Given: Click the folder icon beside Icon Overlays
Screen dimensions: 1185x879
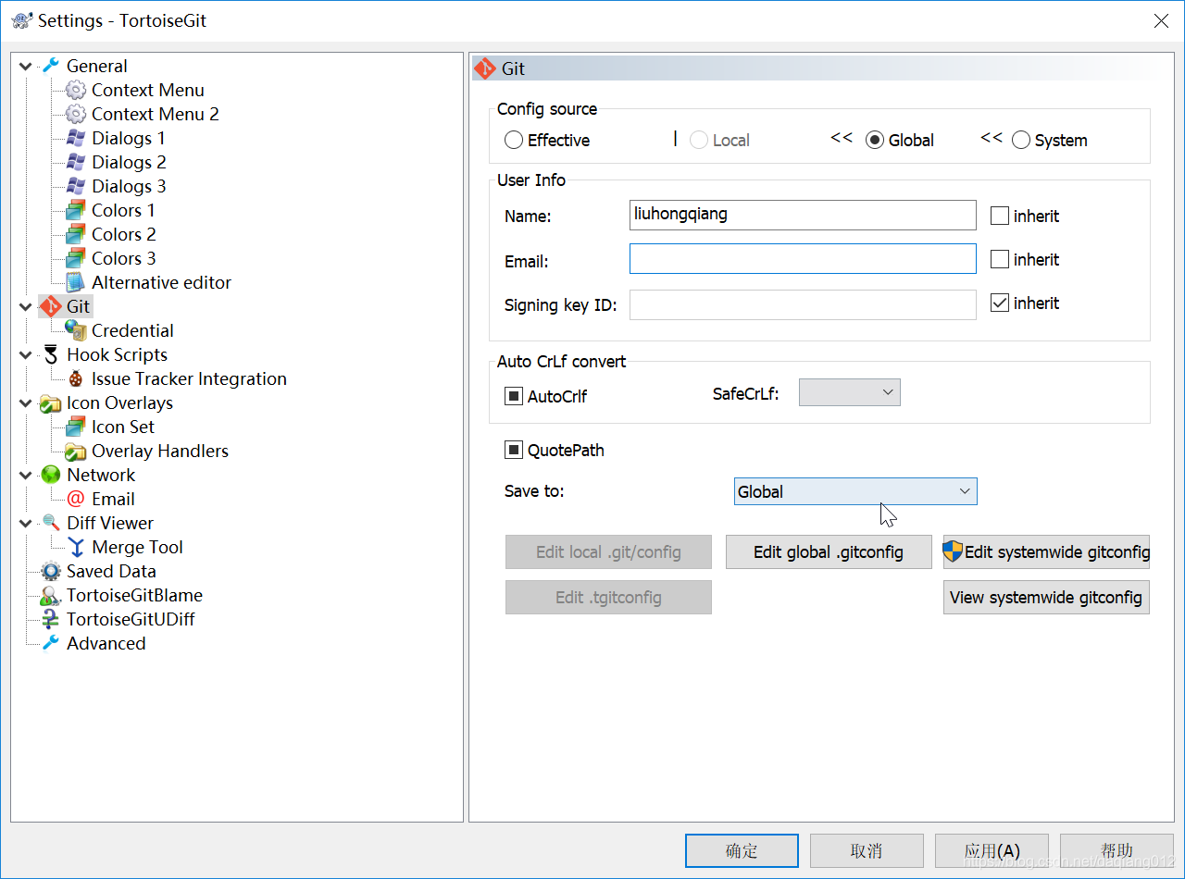Looking at the screenshot, I should 50,402.
